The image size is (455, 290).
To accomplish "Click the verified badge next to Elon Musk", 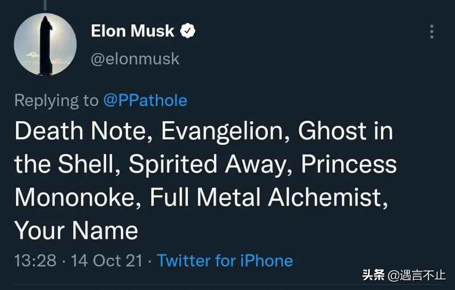I will (188, 31).
